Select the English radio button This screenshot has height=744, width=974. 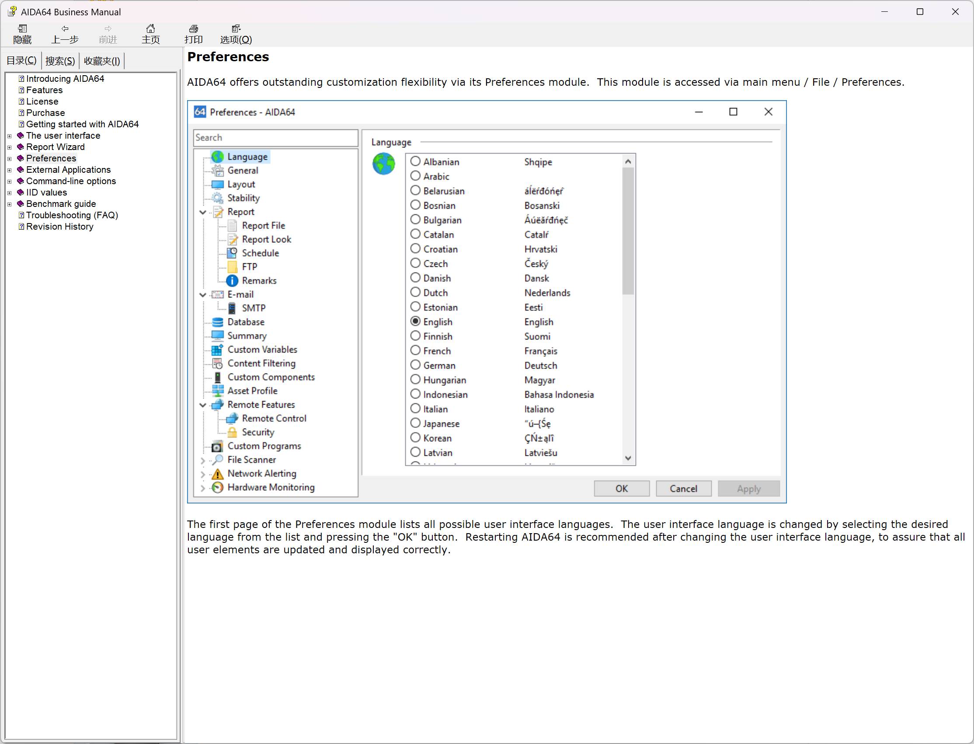point(415,321)
